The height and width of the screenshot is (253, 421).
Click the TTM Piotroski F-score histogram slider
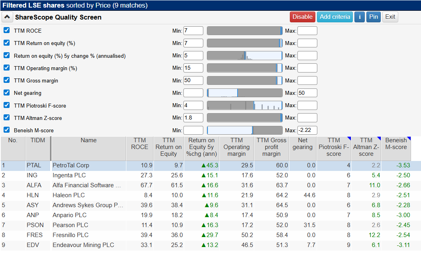tap(245, 105)
